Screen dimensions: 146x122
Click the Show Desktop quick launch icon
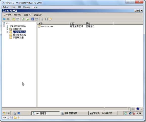(x=19, y=113)
